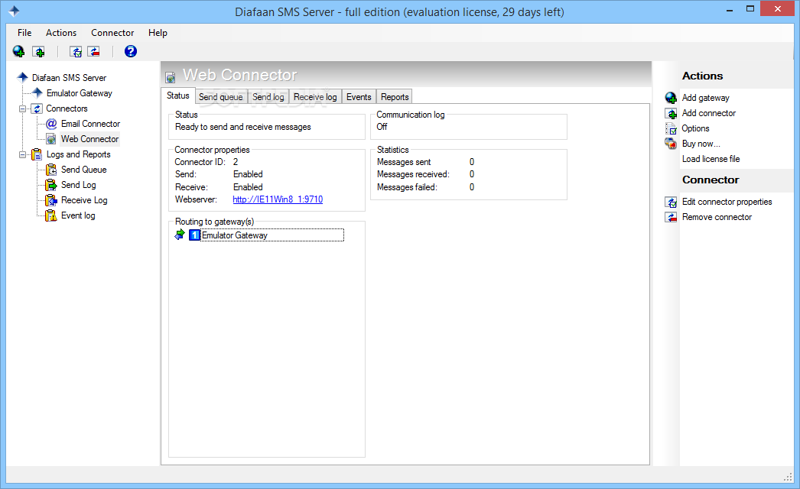This screenshot has width=800, height=489.
Task: Click the Buy now icon in Actions panel
Action: [671, 144]
